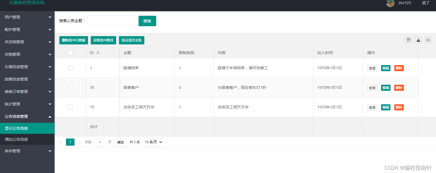This screenshot has height=173, width=436.
Task: Click 验证是否全选 button
Action: tap(132, 40)
